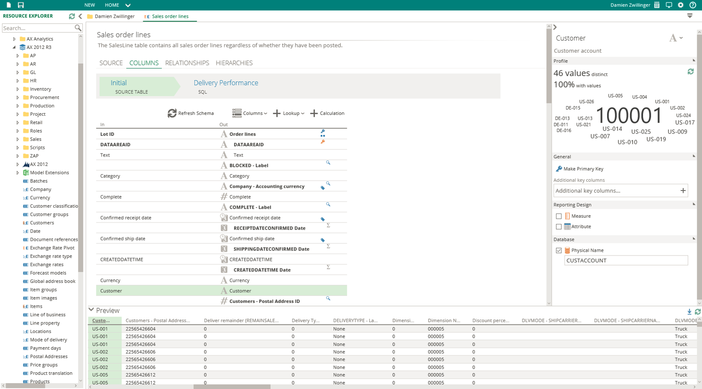Enable the Attribute checkbox
Viewport: 702px width, 389px height.
tap(559, 227)
